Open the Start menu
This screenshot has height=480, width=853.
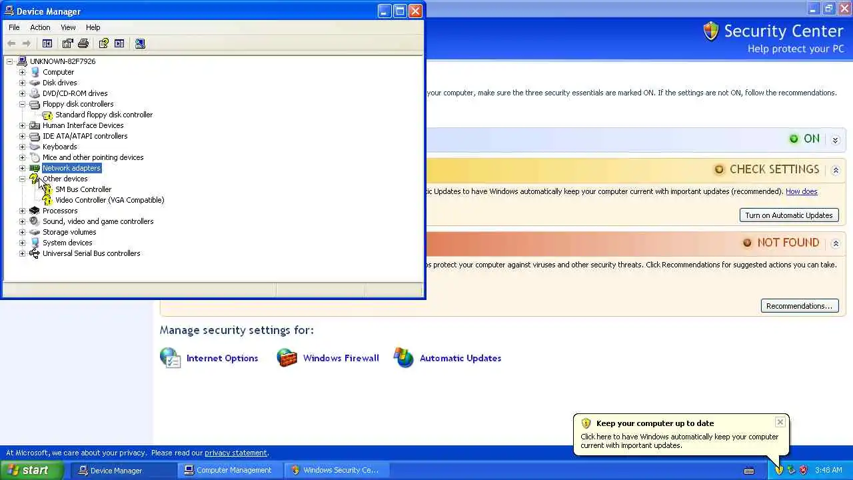click(x=32, y=470)
